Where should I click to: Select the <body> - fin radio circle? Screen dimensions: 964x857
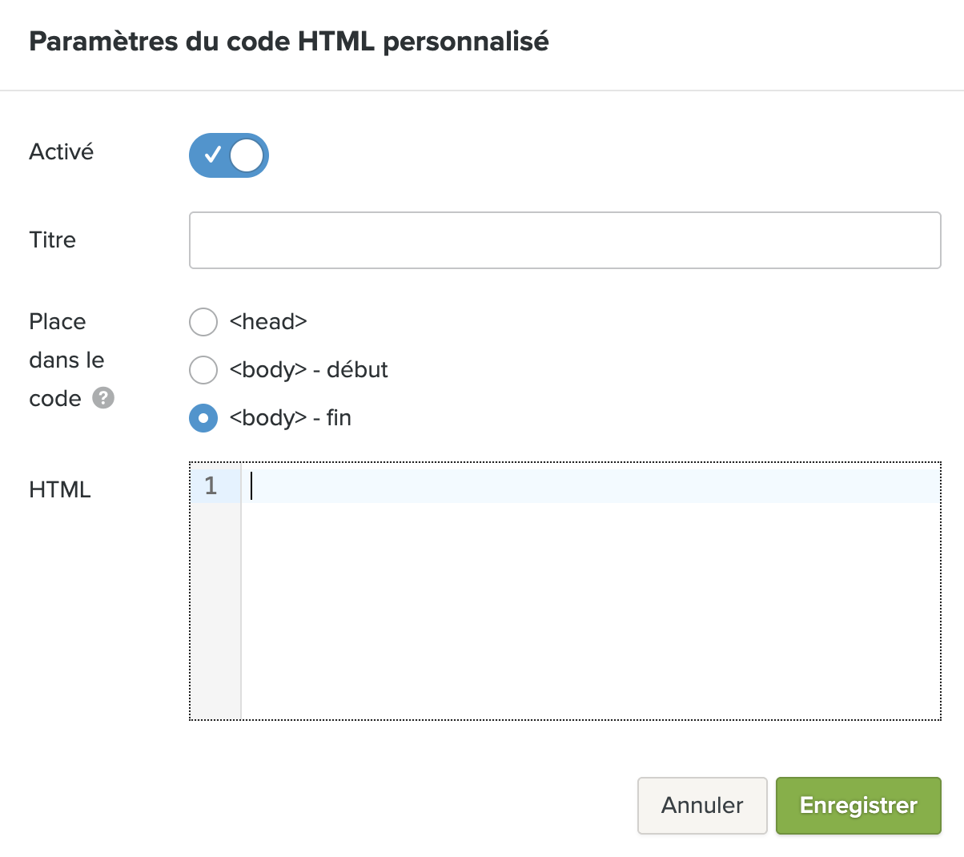point(203,418)
